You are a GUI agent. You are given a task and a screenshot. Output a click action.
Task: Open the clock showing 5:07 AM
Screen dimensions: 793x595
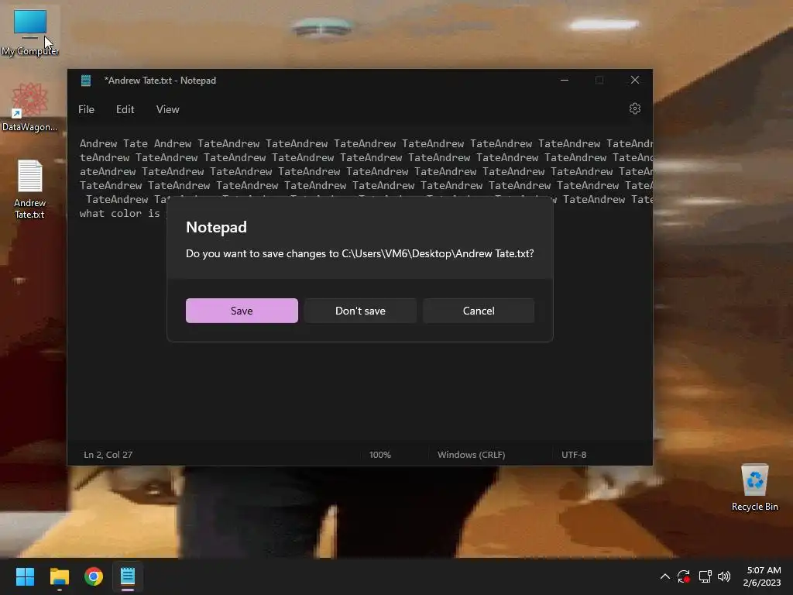(x=762, y=576)
